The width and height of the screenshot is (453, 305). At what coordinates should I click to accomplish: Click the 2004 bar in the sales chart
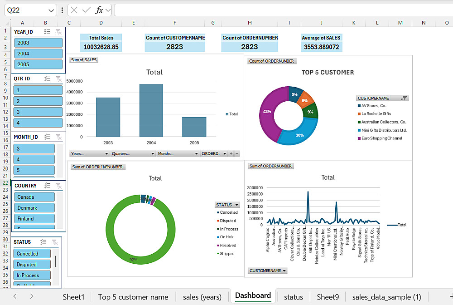pyautogui.click(x=151, y=110)
